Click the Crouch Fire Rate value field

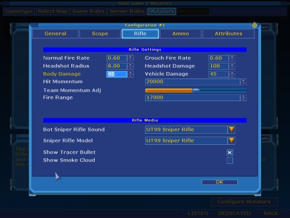219,58
